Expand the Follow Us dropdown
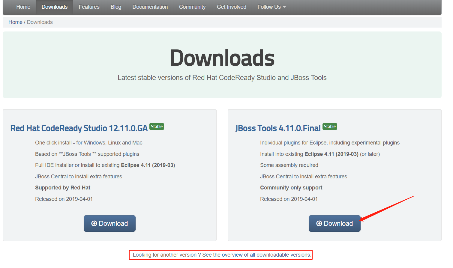This screenshot has height=268, width=453. point(271,7)
